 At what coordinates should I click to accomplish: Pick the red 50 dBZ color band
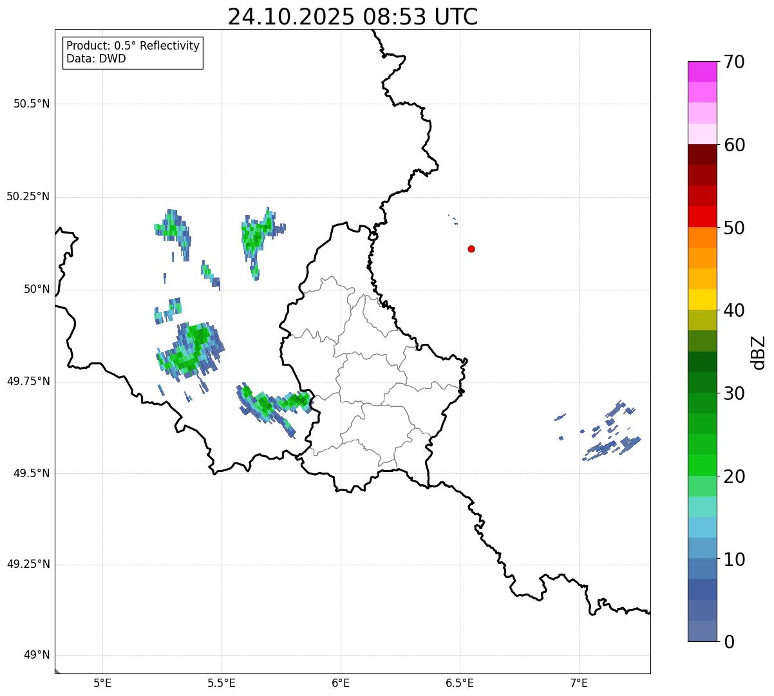pyautogui.click(x=702, y=216)
